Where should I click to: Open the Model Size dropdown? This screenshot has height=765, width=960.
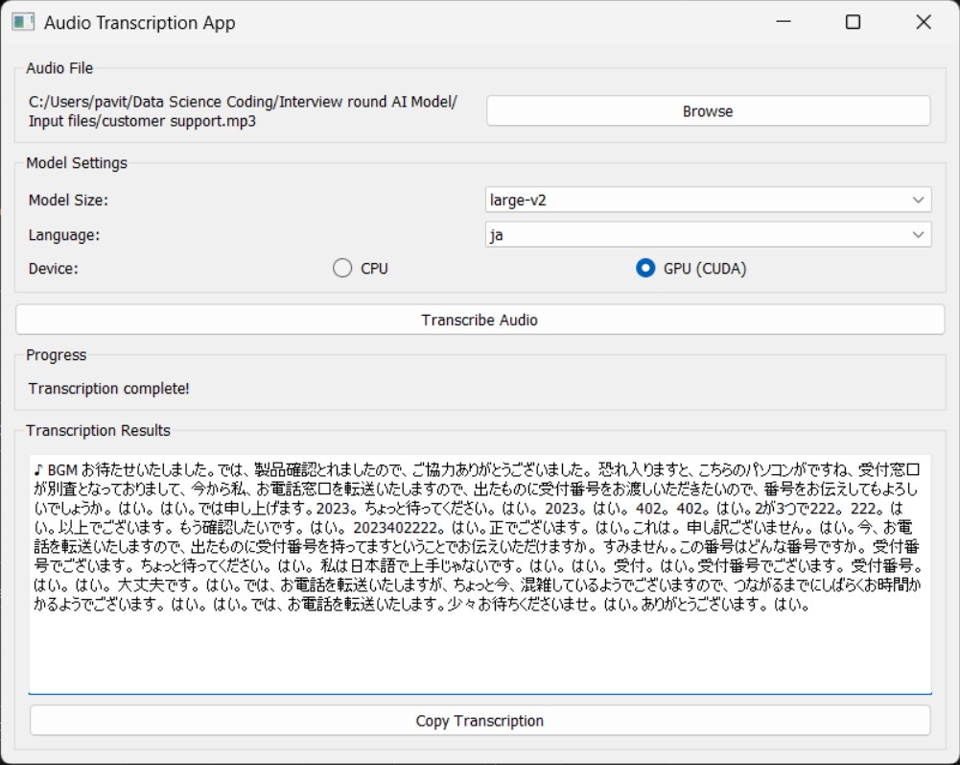click(707, 199)
